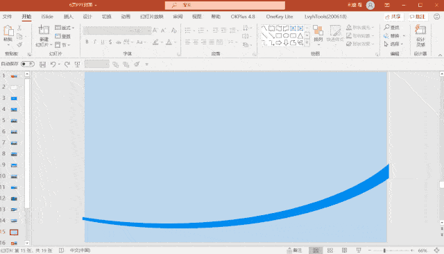The width and height of the screenshot is (444, 254).
Task: Click the smiley feedback icon
Action: [x=437, y=17]
